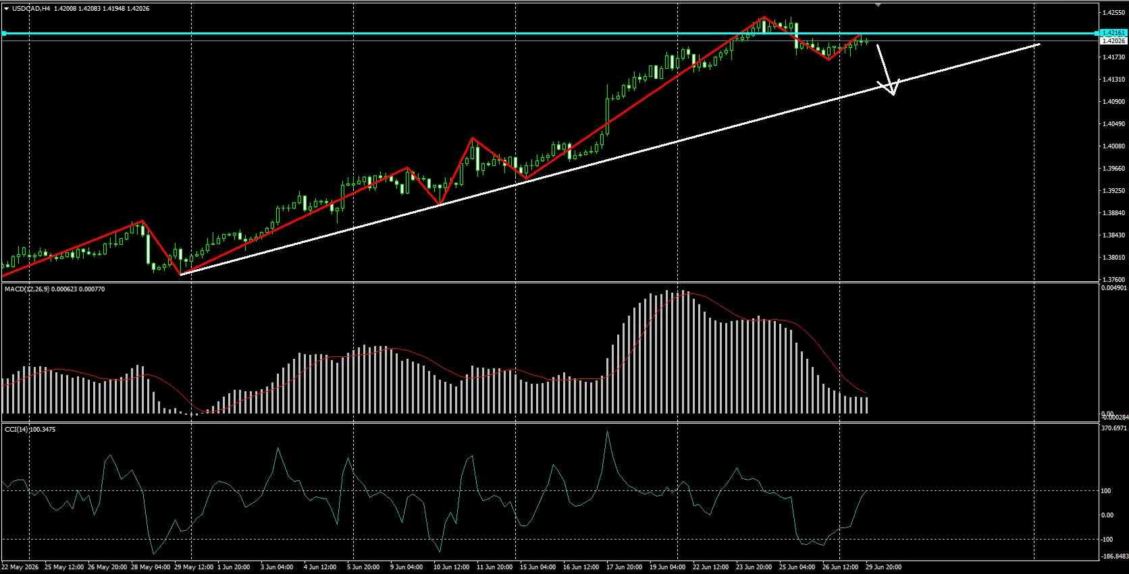Click the 4 Jun 12:00 time label
Screen dimensions: 1129x574
pos(319,567)
